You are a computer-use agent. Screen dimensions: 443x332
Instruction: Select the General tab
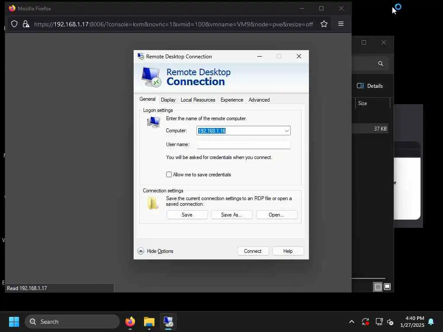[x=148, y=99]
